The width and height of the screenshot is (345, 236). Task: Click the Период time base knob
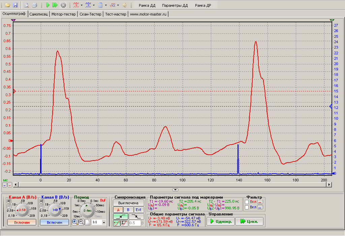(x=88, y=210)
